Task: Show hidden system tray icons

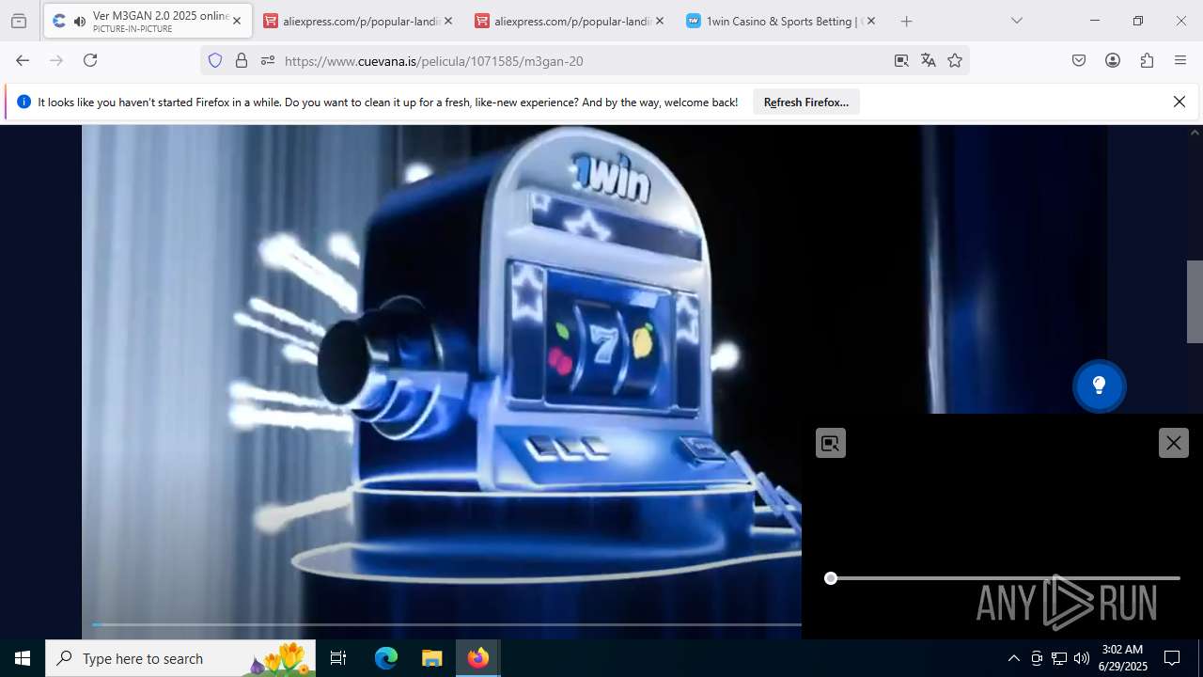Action: (x=1013, y=658)
